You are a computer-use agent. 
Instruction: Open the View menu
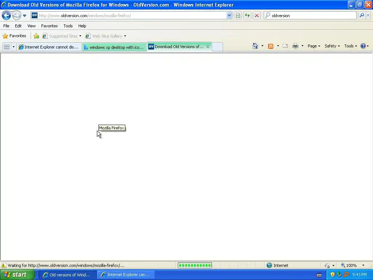point(31,26)
